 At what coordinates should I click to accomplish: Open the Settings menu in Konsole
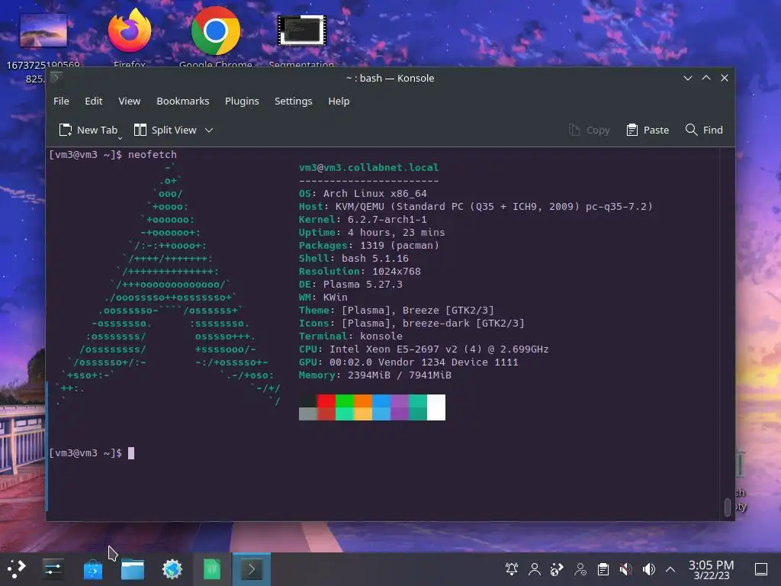click(x=294, y=101)
